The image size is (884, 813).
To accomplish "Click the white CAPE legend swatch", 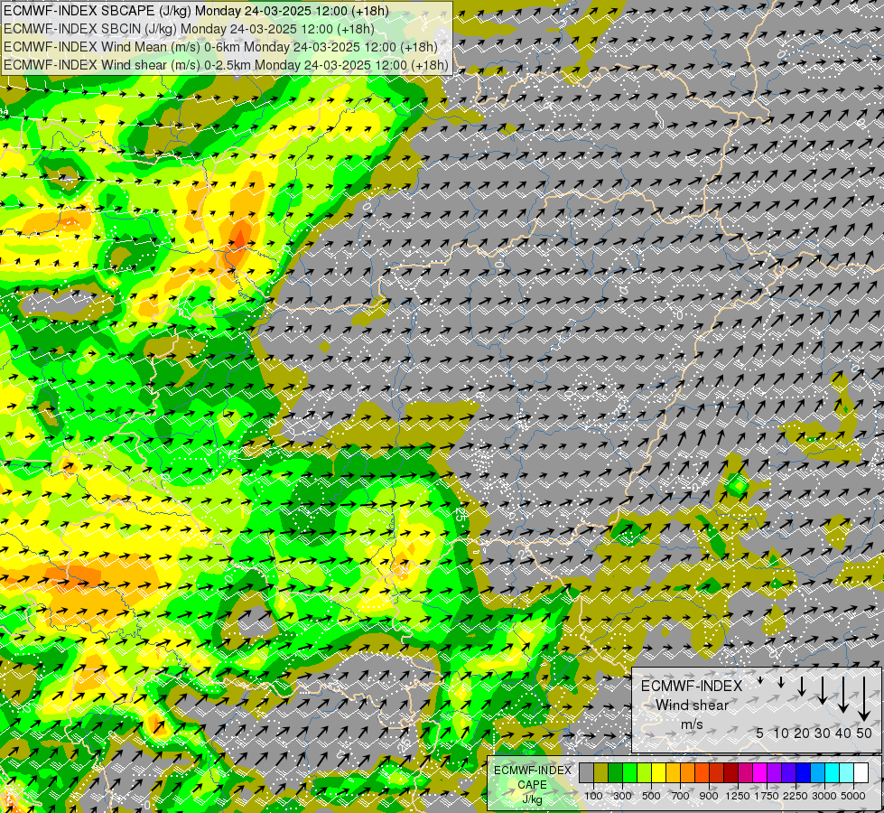I will [x=861, y=772].
